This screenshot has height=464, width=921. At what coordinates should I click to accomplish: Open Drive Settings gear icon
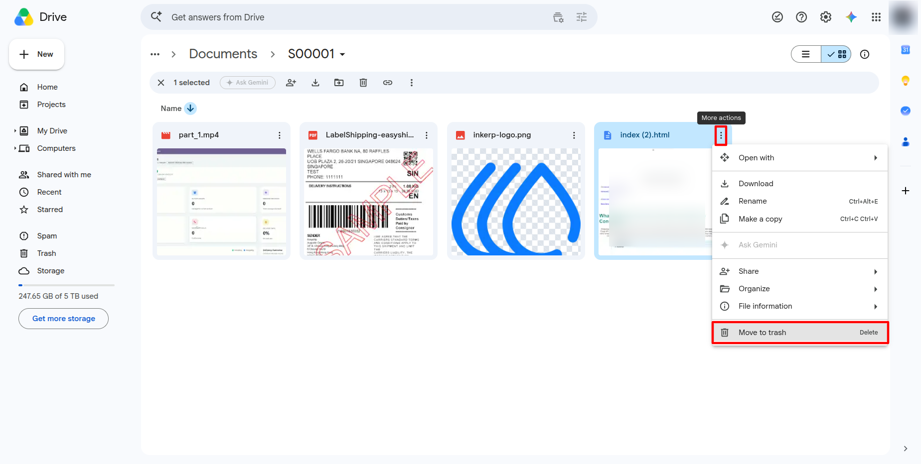(x=826, y=17)
